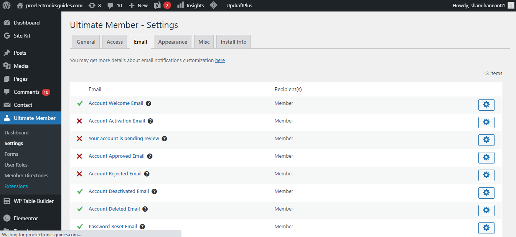The height and width of the screenshot is (237, 516).
Task: Follow the "here" link for email customization
Action: pos(220,60)
